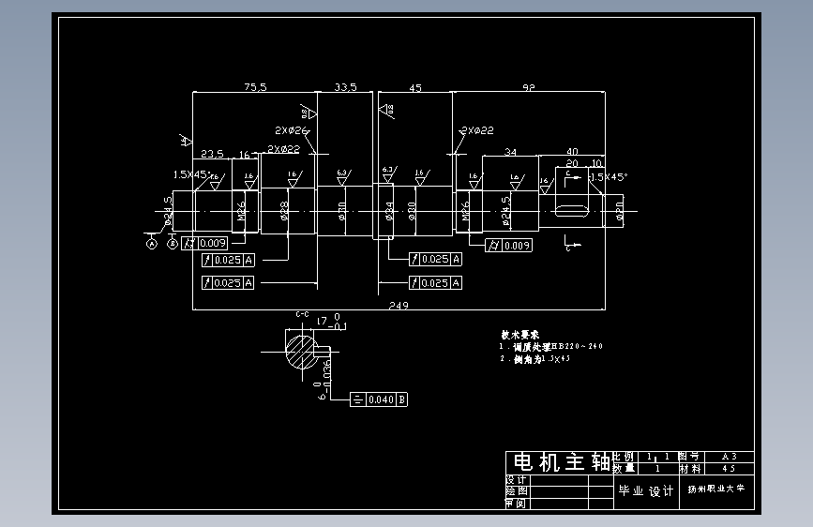
Task: Click the 75.5 dimension at top
Action: 256,86
